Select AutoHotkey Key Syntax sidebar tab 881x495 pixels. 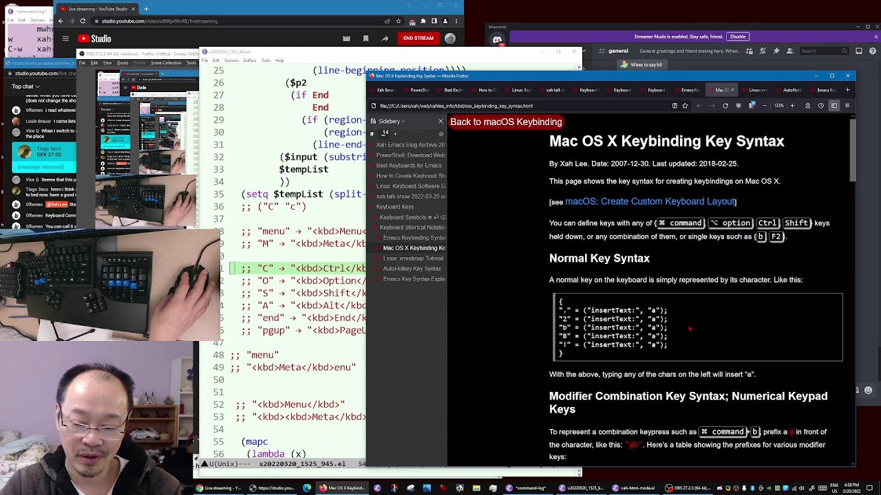412,269
